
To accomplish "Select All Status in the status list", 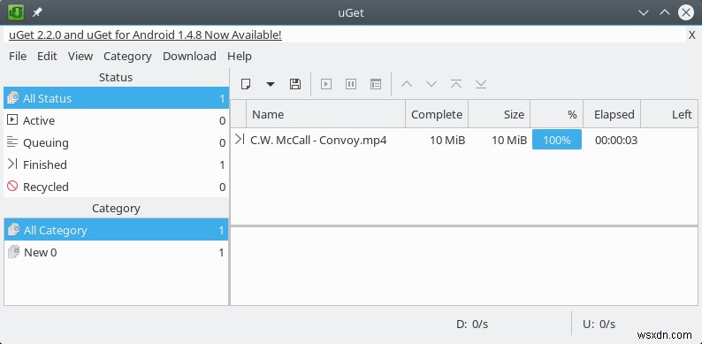I will click(116, 98).
